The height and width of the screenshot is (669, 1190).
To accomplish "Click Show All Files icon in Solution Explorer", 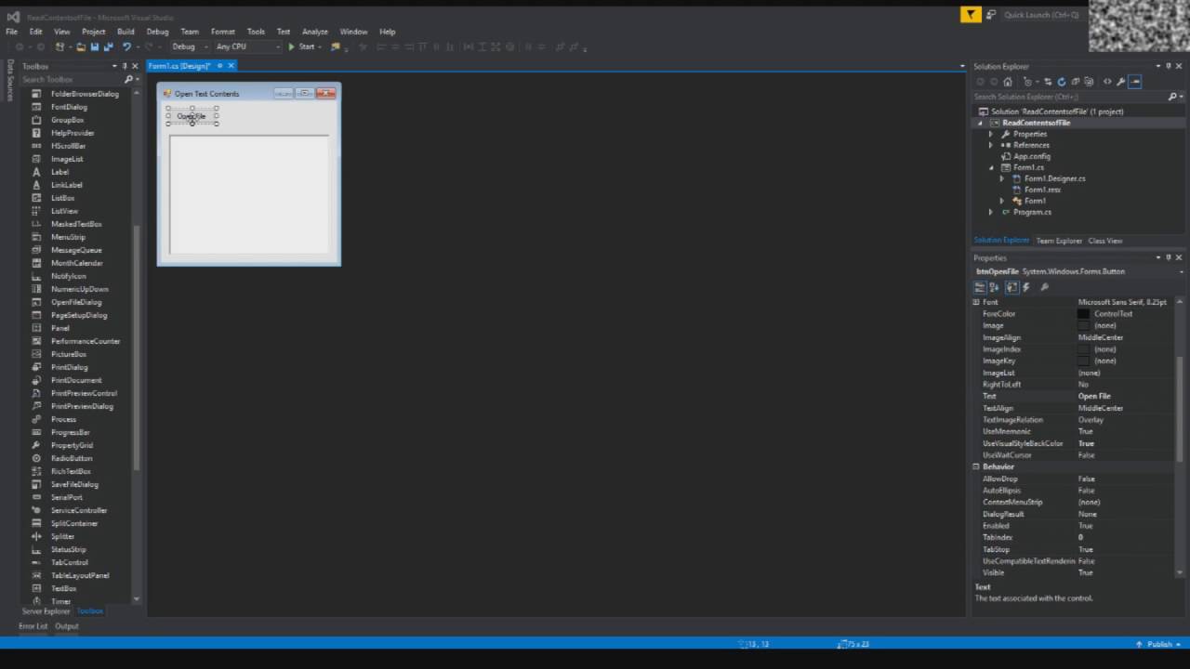I will (1089, 82).
